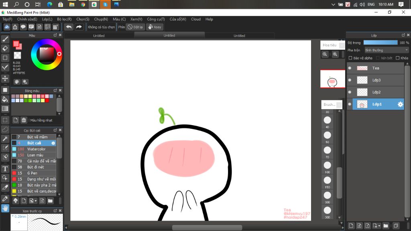
Task: Create a new layer at panel bottom
Action: 351,225
